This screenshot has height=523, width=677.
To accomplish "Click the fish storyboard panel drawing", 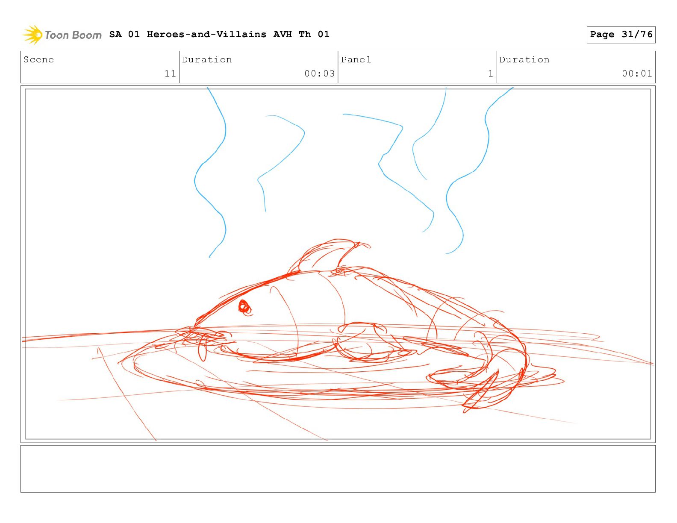I will click(x=338, y=264).
